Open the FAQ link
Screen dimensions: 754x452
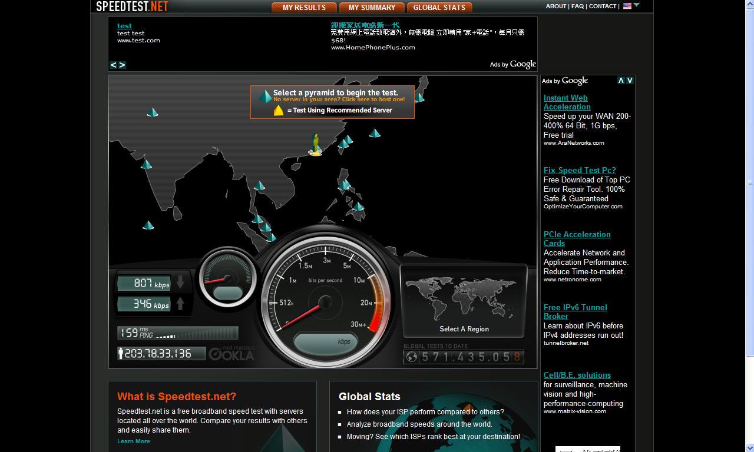pyautogui.click(x=577, y=6)
